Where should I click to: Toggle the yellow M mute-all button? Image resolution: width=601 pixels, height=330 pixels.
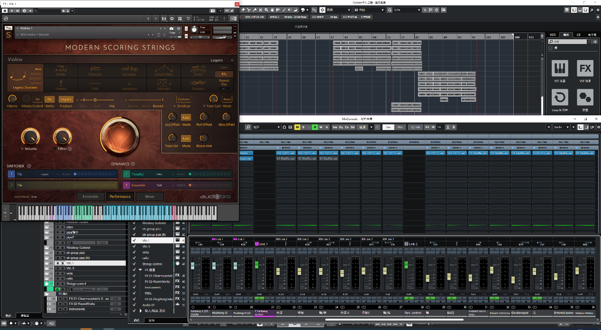click(297, 127)
